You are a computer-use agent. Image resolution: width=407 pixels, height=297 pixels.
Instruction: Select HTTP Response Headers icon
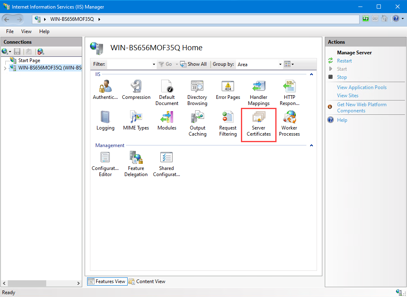(290, 93)
